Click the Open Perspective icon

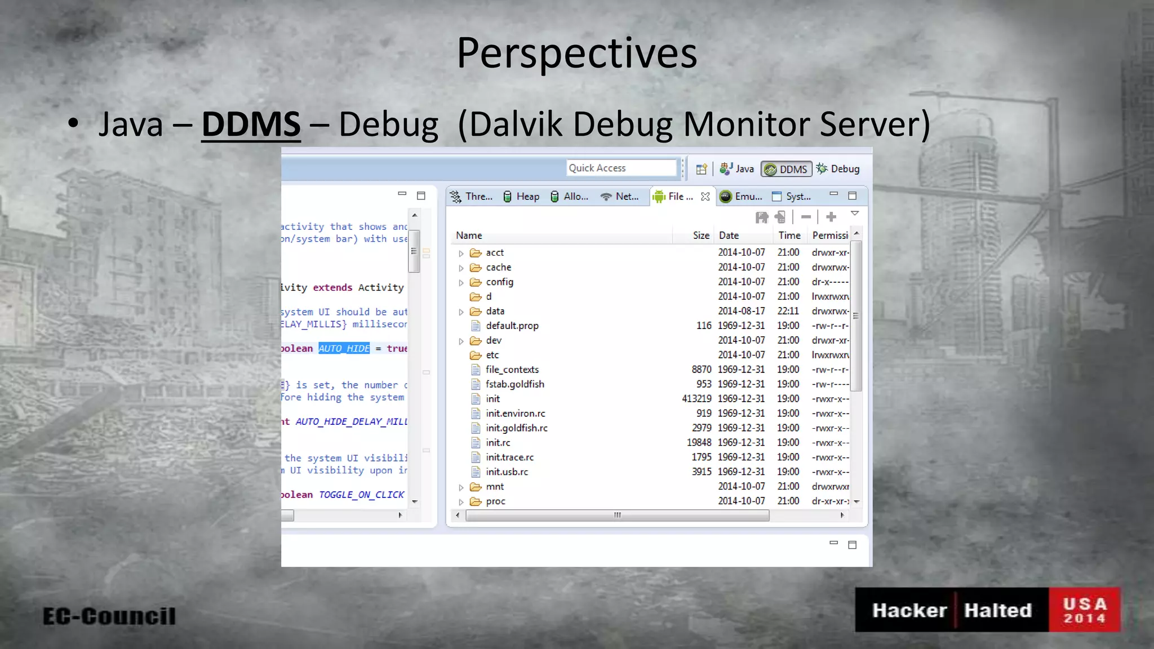[701, 169]
